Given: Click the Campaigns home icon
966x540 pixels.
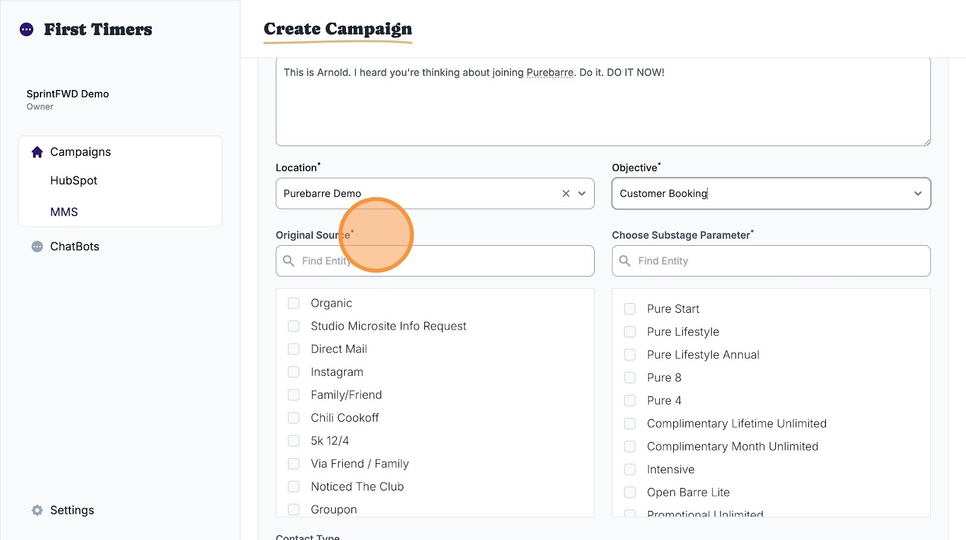Looking at the screenshot, I should click(37, 152).
